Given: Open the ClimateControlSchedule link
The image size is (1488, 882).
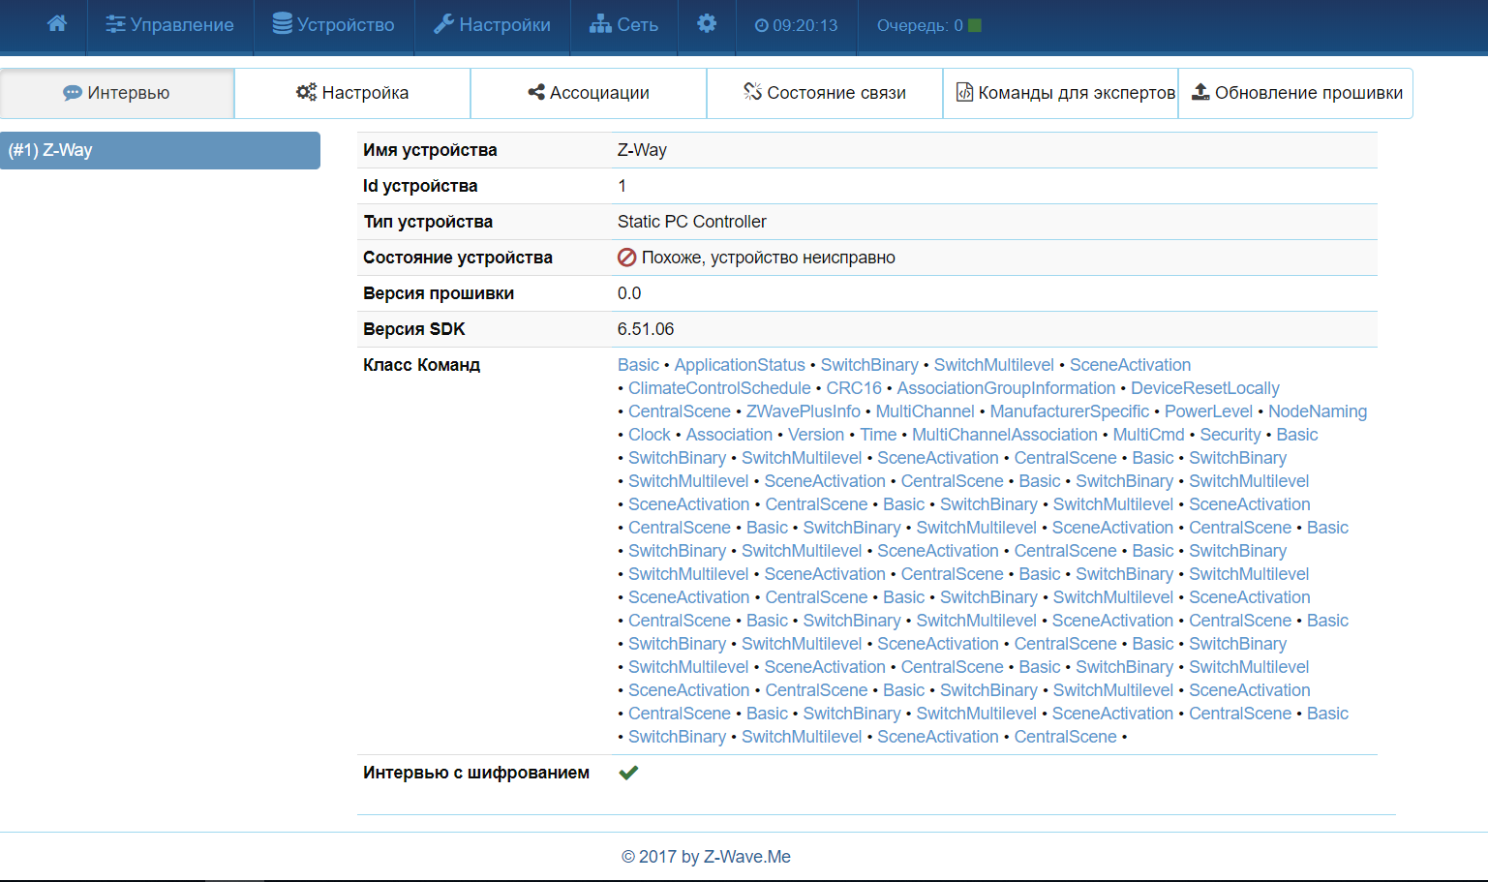Looking at the screenshot, I should tap(719, 388).
